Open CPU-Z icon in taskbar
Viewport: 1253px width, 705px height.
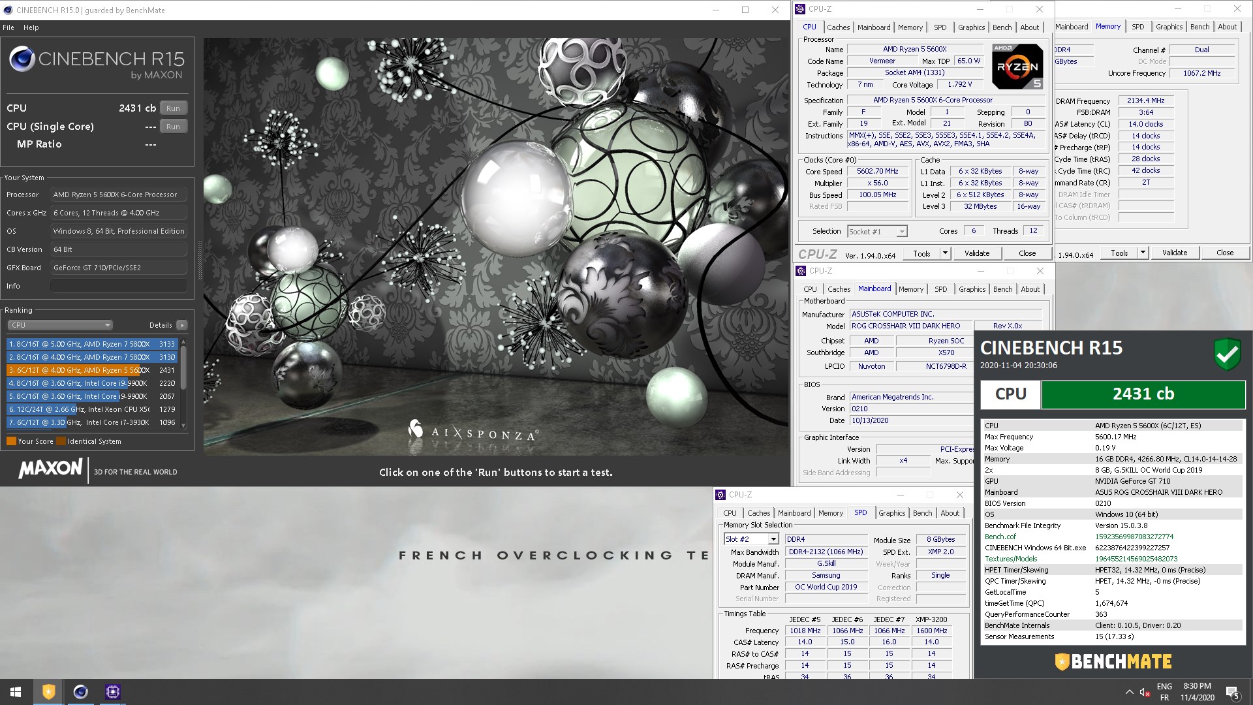click(x=113, y=692)
